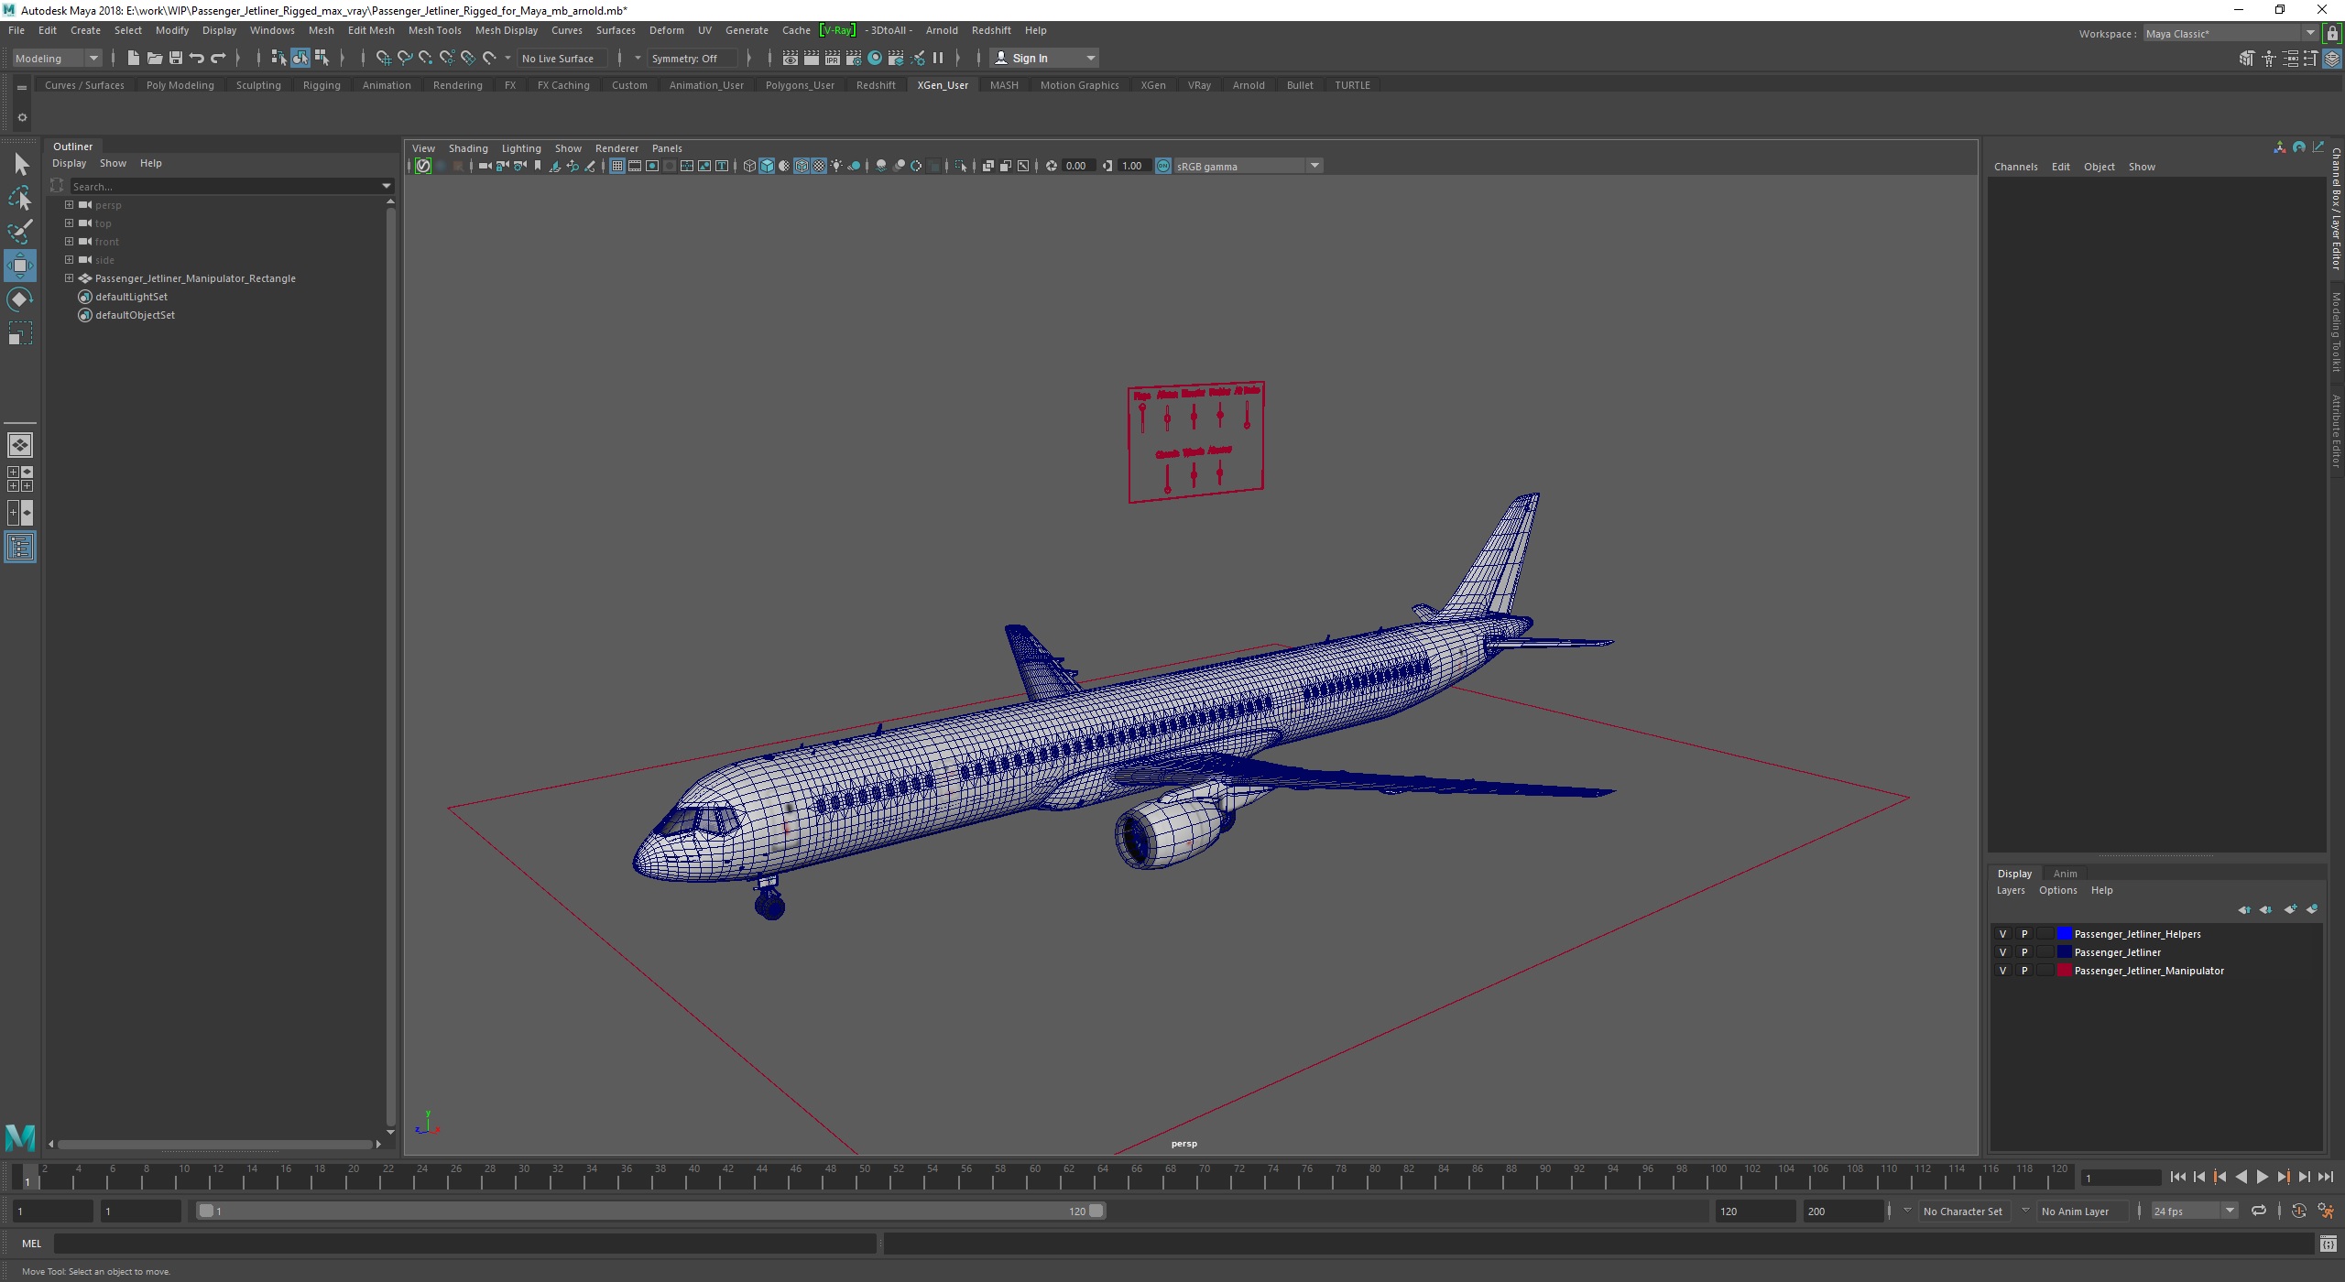The image size is (2345, 1282).
Task: Open the sRGB gamma color space dropdown
Action: (x=1249, y=166)
